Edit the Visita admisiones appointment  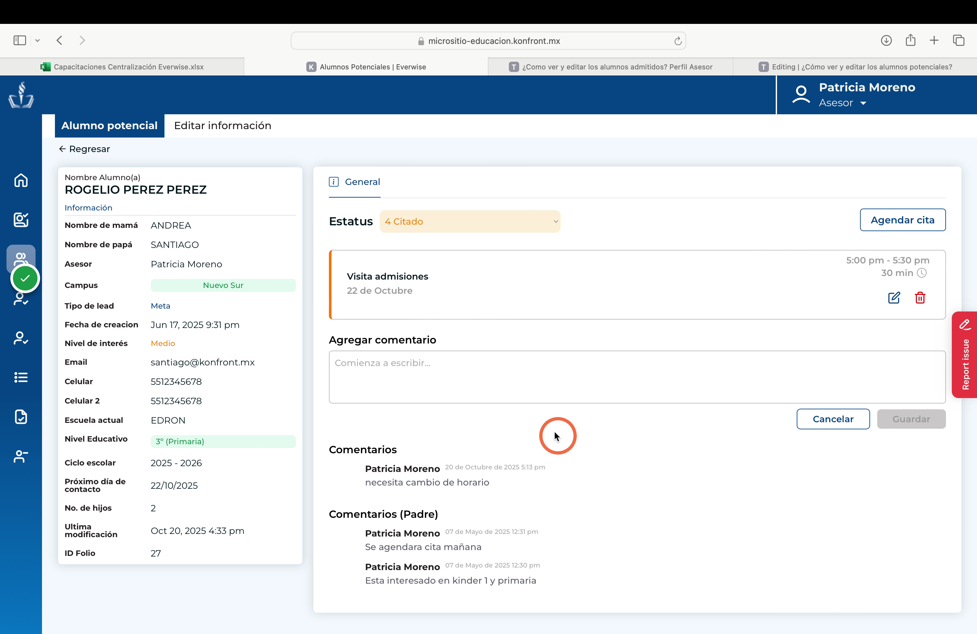coord(894,298)
